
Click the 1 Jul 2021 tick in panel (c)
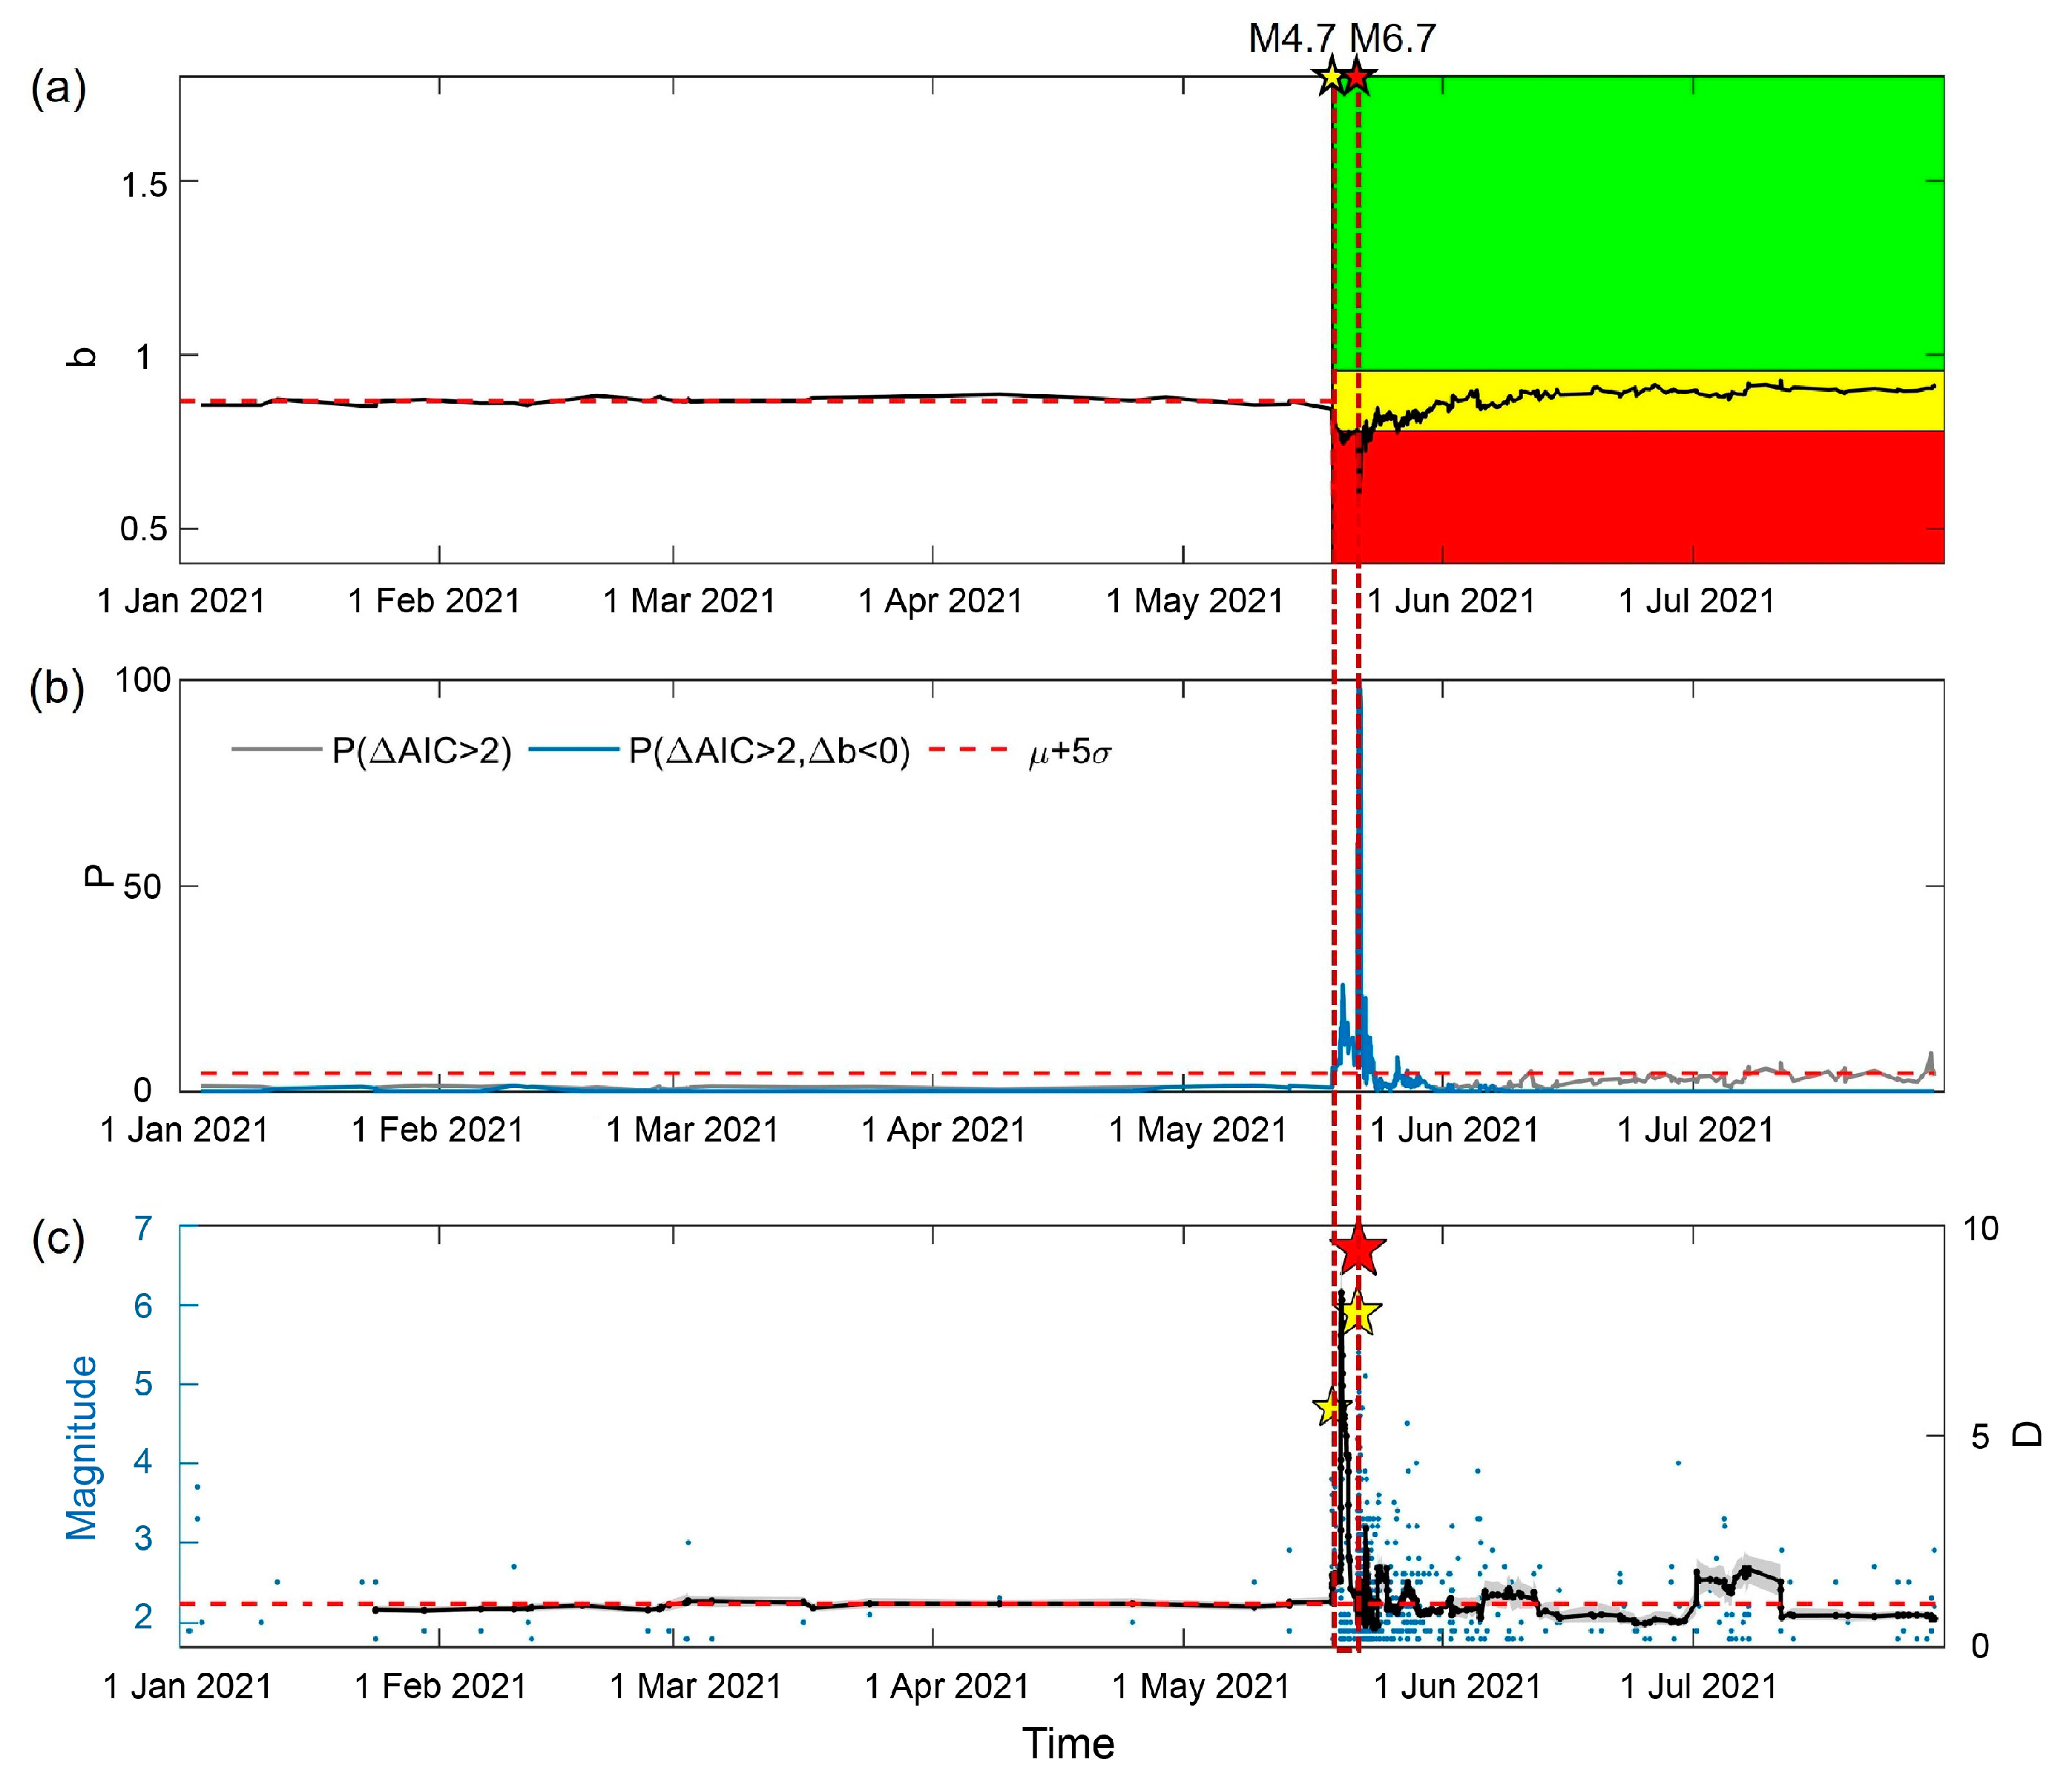coord(1698,1686)
